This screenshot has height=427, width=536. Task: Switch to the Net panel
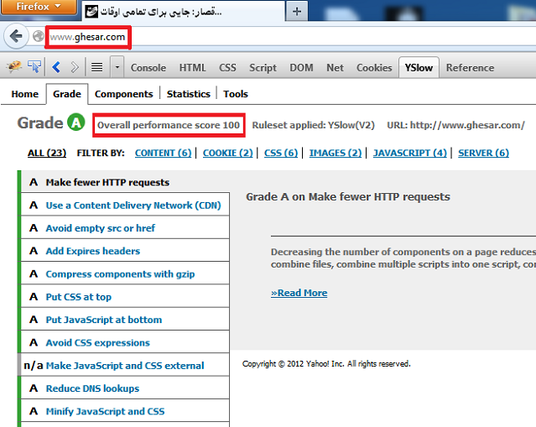[335, 68]
